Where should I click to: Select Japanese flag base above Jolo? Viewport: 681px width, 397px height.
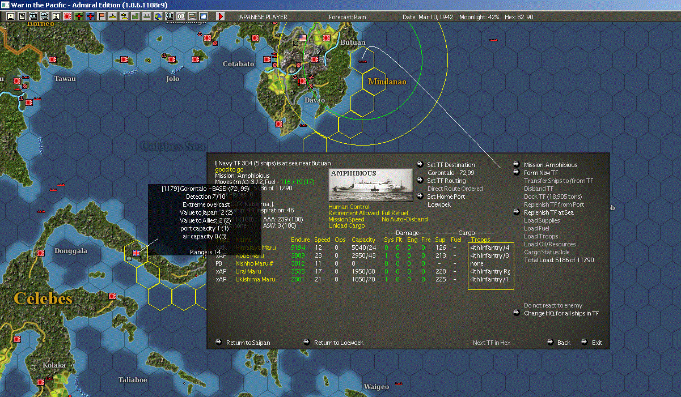click(171, 59)
